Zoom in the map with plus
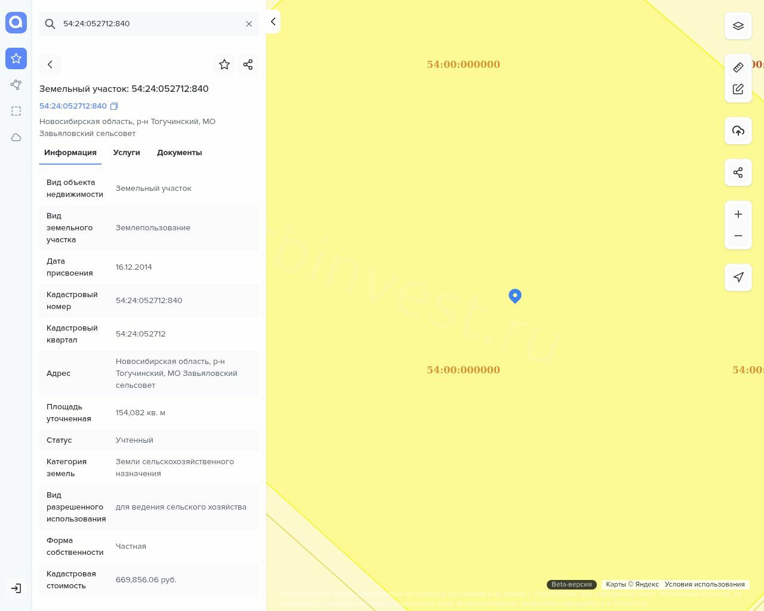764x611 pixels. pos(738,214)
